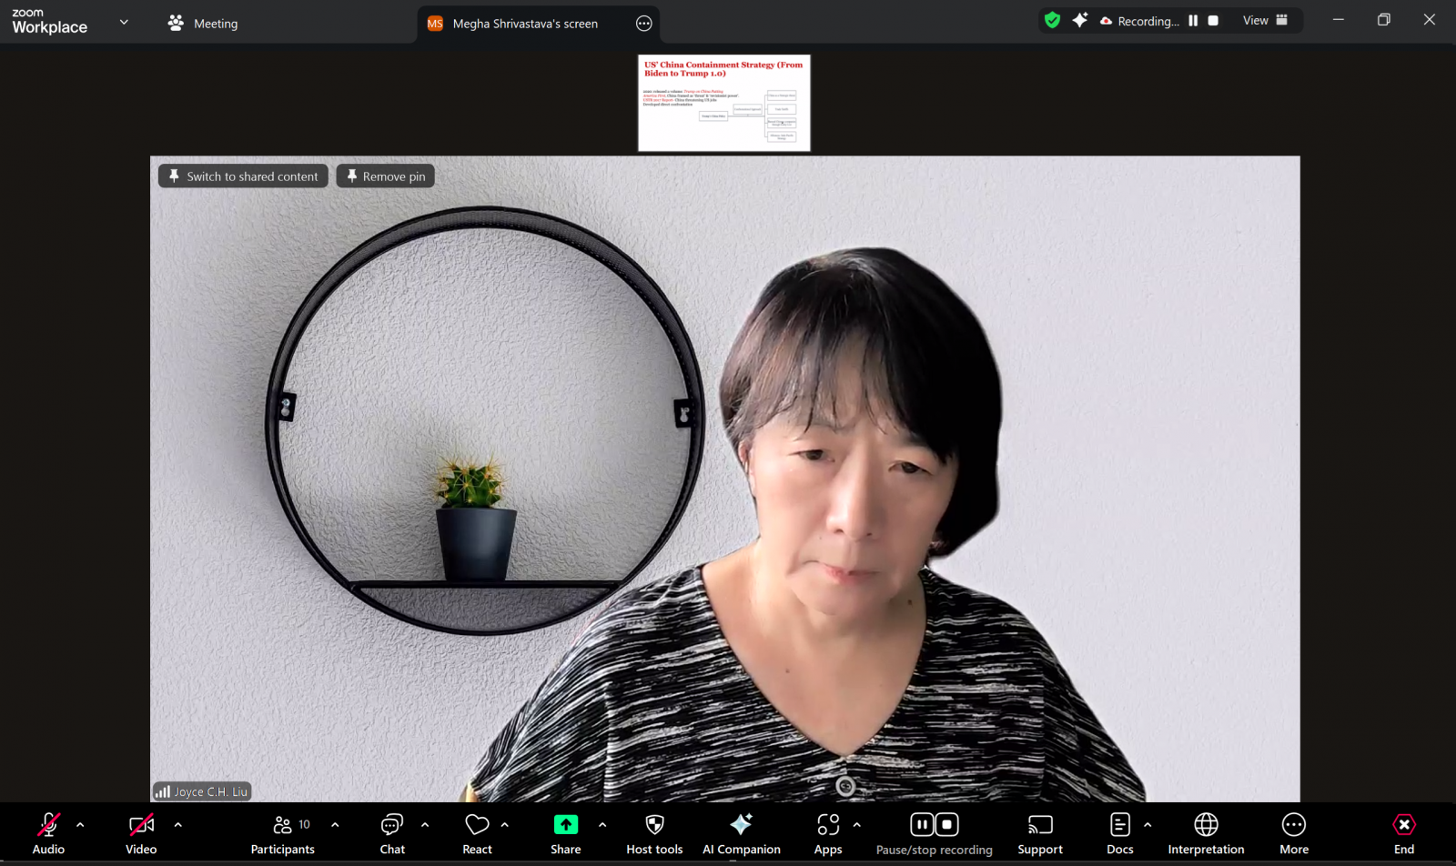The image size is (1456, 866).
Task: Select Megha Shrivastava's screen tab
Action: (x=524, y=24)
